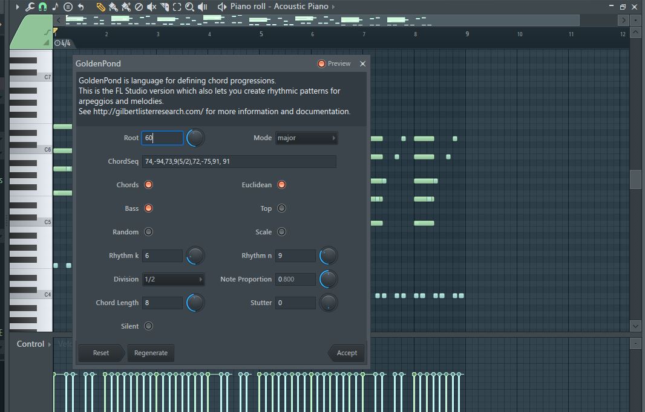Click the Accept button

coord(346,353)
